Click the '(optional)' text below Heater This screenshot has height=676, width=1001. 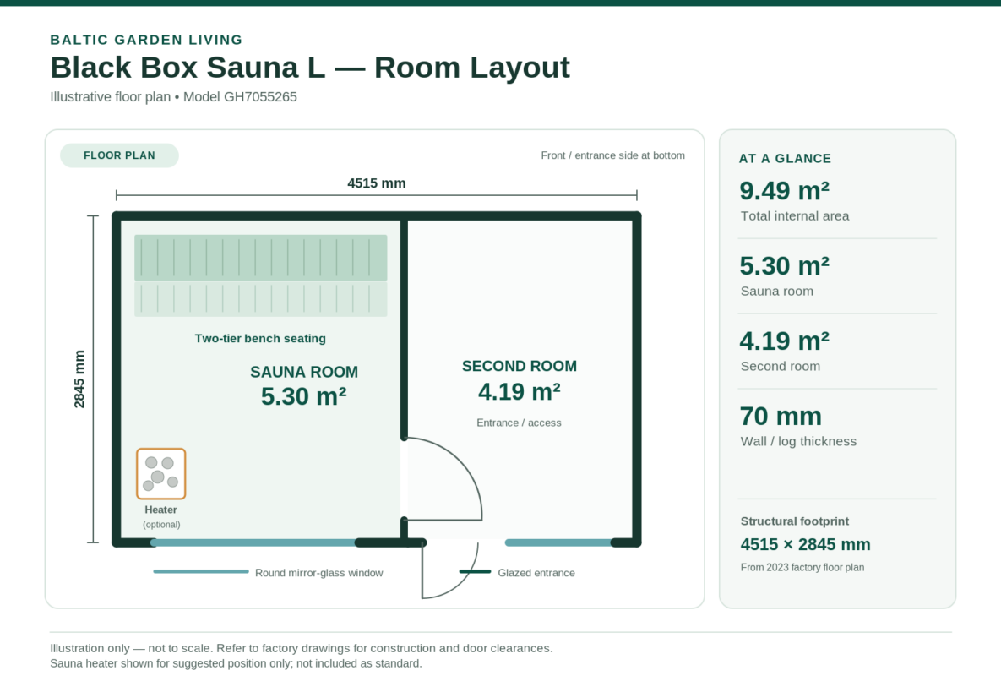point(161,525)
